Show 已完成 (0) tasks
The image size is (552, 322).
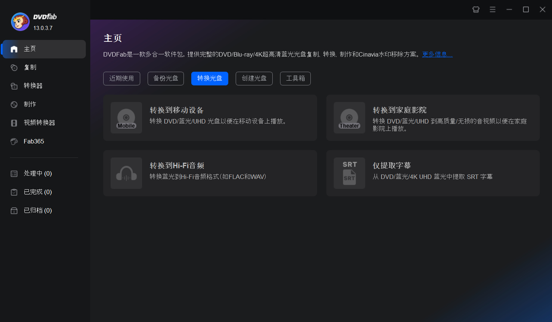44,192
